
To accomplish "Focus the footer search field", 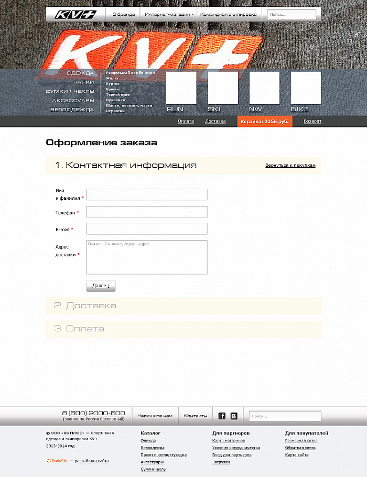I will click(x=285, y=416).
